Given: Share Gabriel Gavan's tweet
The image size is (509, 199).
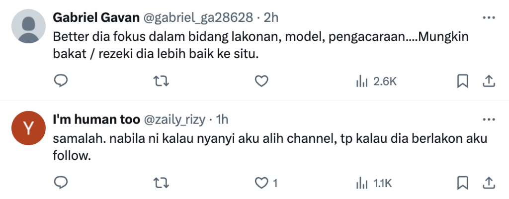Looking at the screenshot, I should (488, 81).
